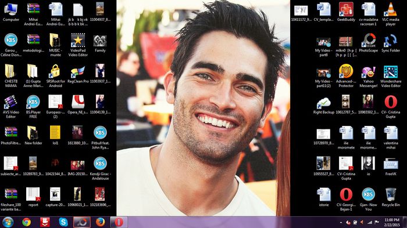Click the Windows Start button

click(8, 222)
